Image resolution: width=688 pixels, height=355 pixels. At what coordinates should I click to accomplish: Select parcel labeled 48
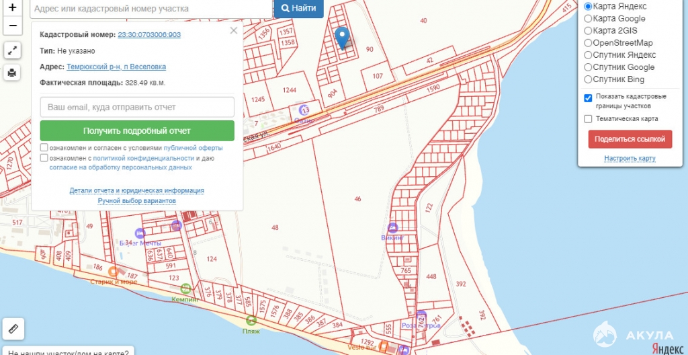(x=275, y=227)
